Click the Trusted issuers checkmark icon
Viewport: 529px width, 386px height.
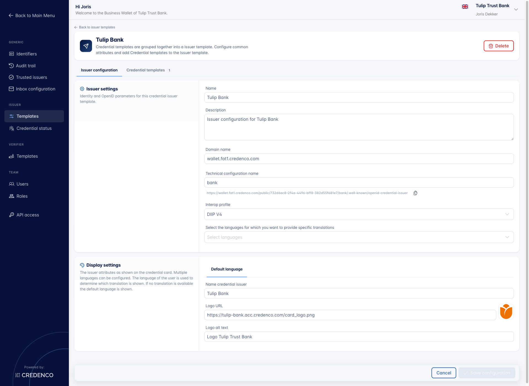pyautogui.click(x=11, y=77)
